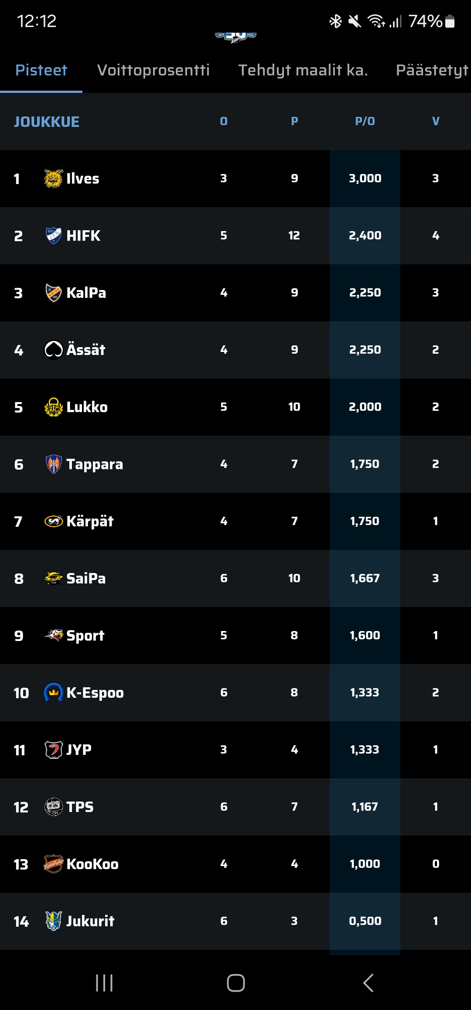Tap the Liiga logo at top
Image resolution: width=471 pixels, height=1010 pixels.
click(235, 37)
